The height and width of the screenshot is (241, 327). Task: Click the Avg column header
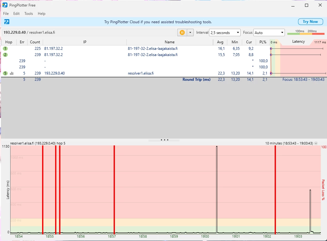click(220, 42)
